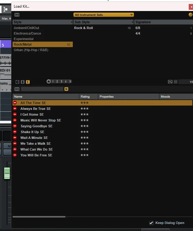Reset the filter at the top left
Image resolution: width=193 pixels, height=231 pixels.
click(x=17, y=15)
